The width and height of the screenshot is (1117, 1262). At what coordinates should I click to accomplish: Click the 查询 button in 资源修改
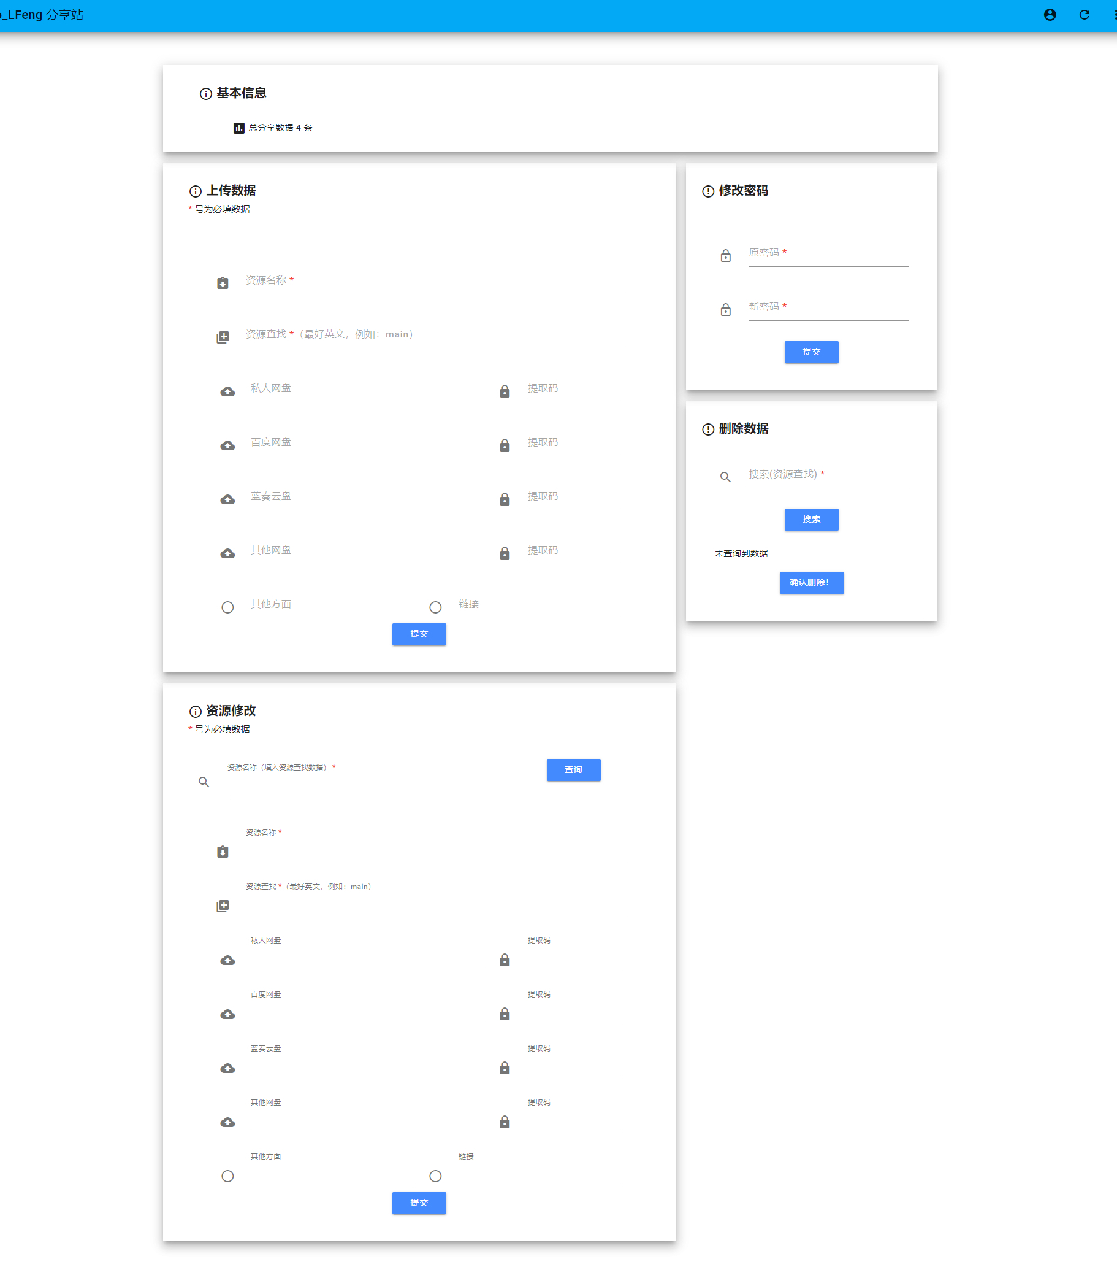[x=573, y=770]
